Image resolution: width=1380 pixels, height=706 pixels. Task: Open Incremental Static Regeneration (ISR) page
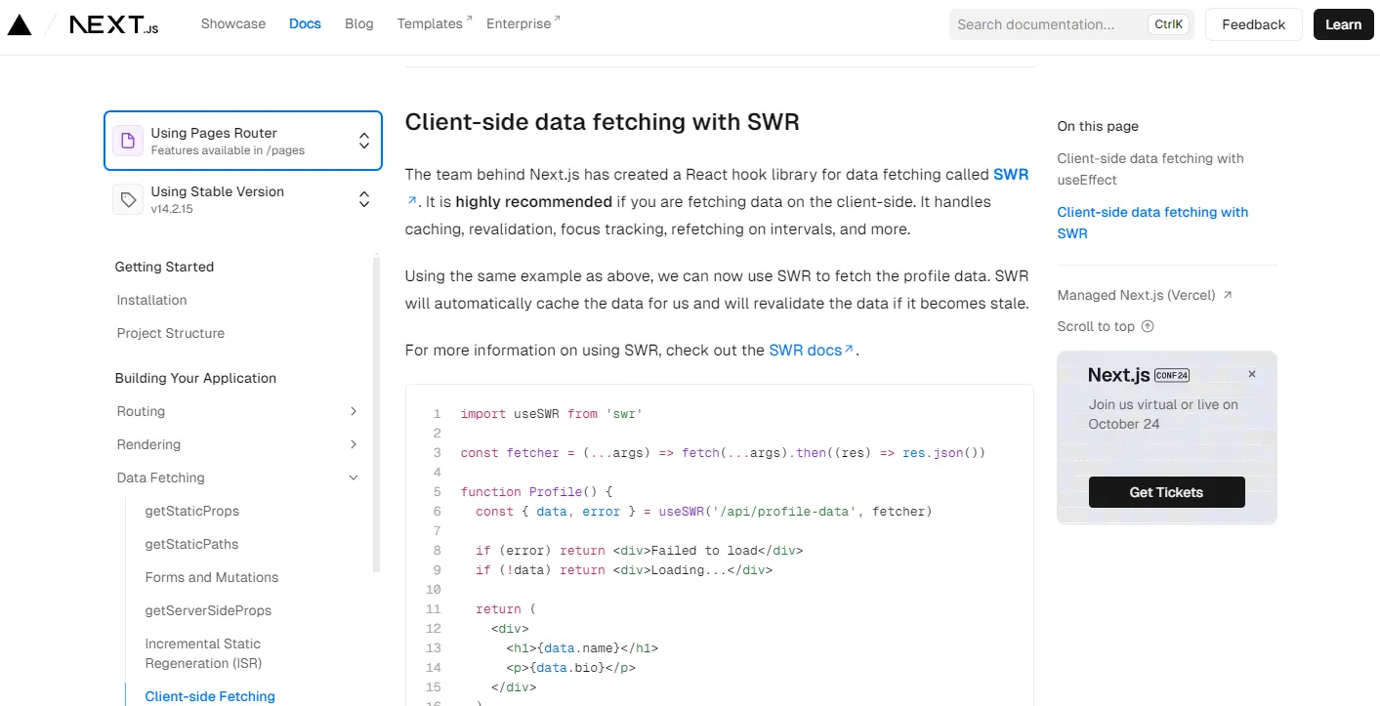click(203, 653)
